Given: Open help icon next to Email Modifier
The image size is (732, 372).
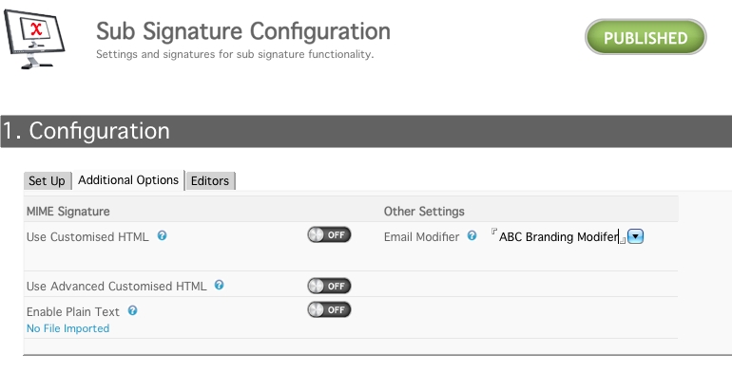Looking at the screenshot, I should click(472, 236).
